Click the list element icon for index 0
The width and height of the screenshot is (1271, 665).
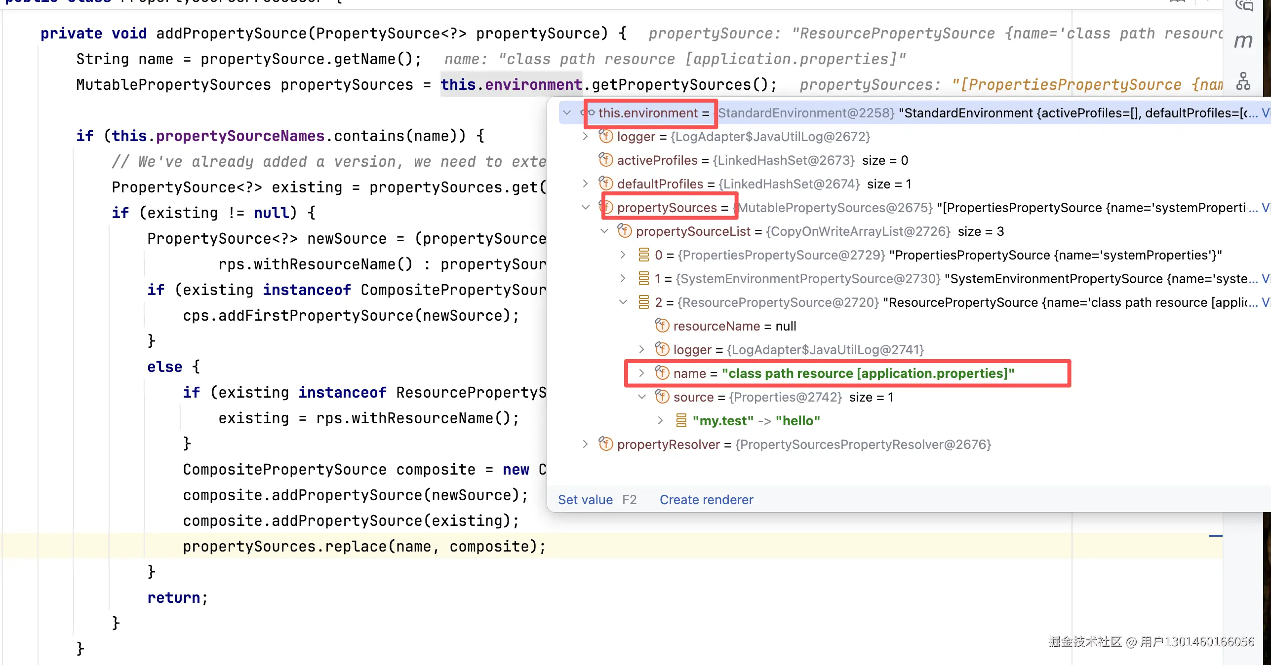tap(643, 255)
